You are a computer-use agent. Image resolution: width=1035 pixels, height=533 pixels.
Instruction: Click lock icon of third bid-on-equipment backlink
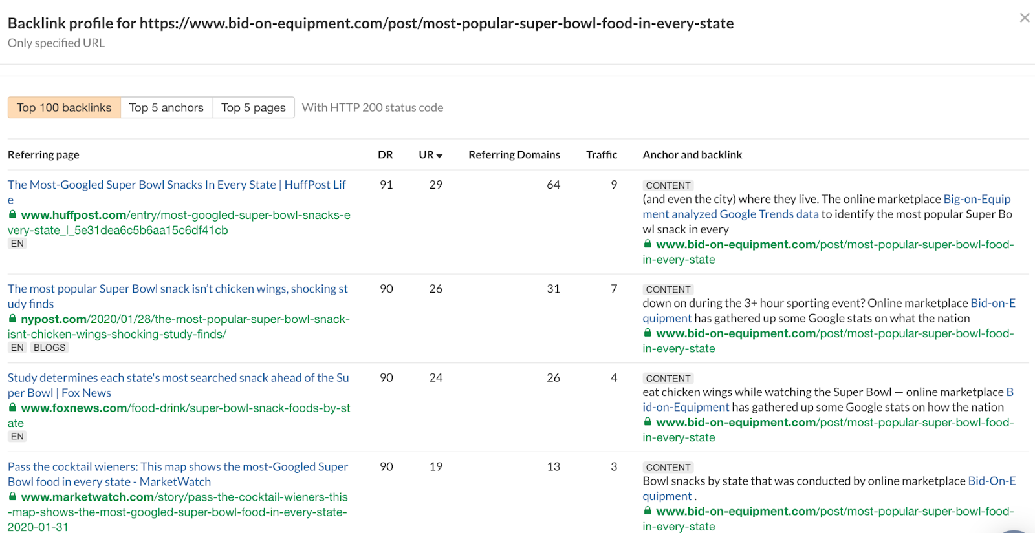648,422
